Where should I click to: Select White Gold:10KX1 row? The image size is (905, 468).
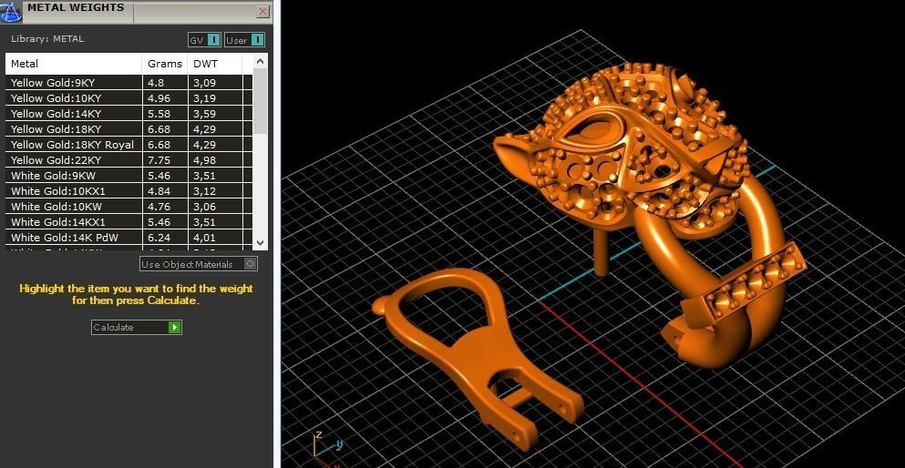click(129, 191)
